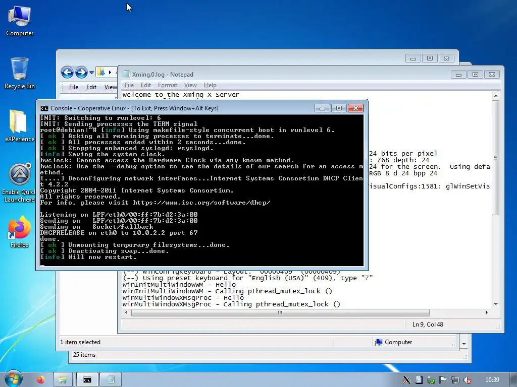Click Notepad horizontal scrollbar thumb

click(280, 312)
